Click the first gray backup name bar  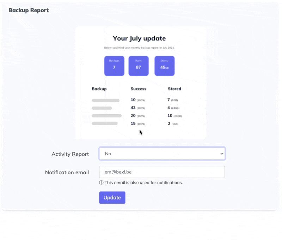coord(105,101)
